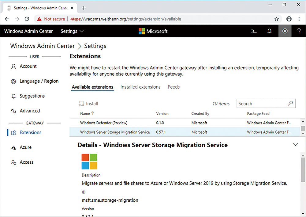This screenshot has width=306, height=217.
Task: Click Windows Admin Center header title
Action: point(28,31)
